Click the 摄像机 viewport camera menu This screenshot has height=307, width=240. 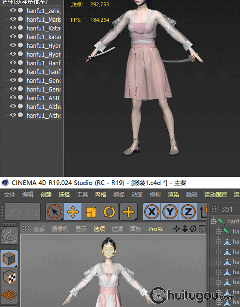point(60,229)
